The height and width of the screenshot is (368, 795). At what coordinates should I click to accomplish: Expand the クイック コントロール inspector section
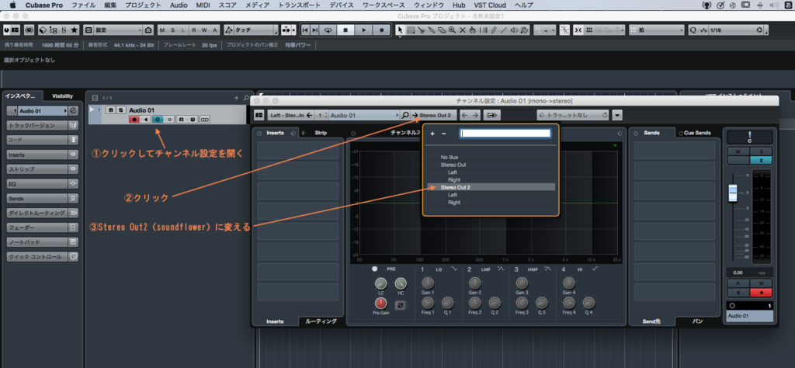pyautogui.click(x=42, y=256)
